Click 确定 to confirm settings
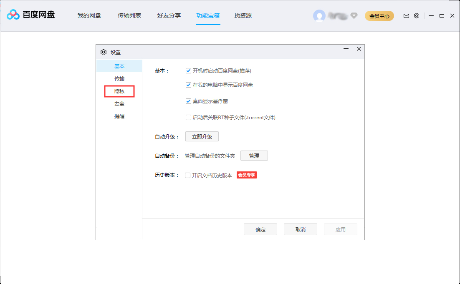Screen dimensions: 460x284 coord(260,229)
